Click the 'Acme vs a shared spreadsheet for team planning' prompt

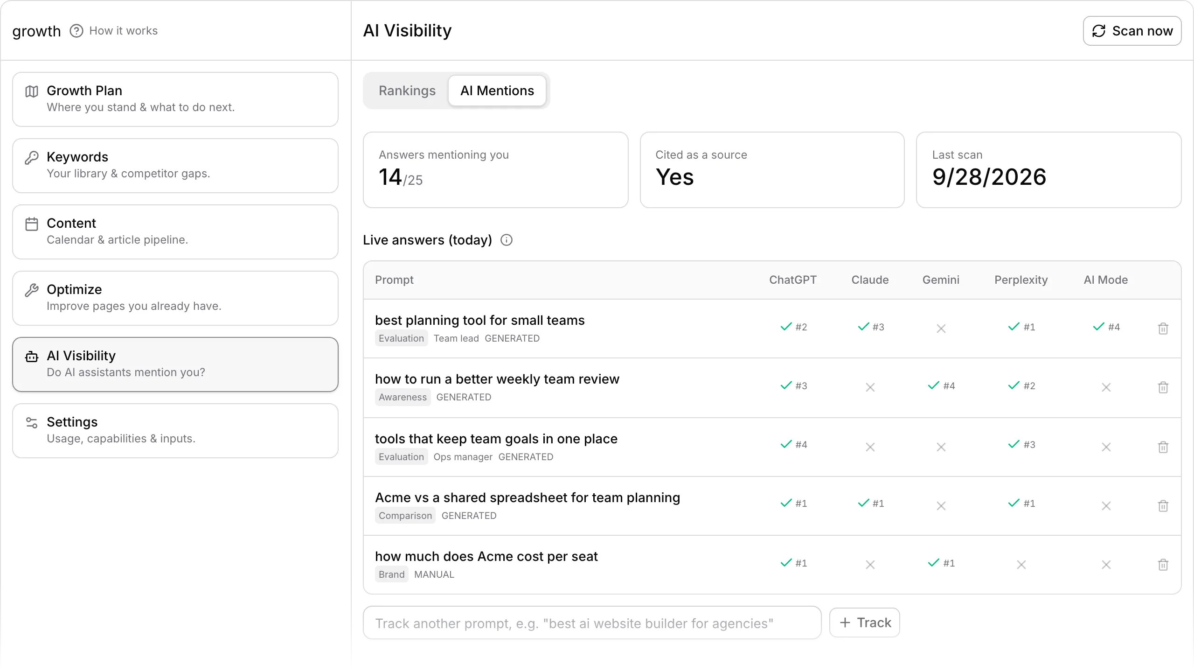click(x=528, y=497)
